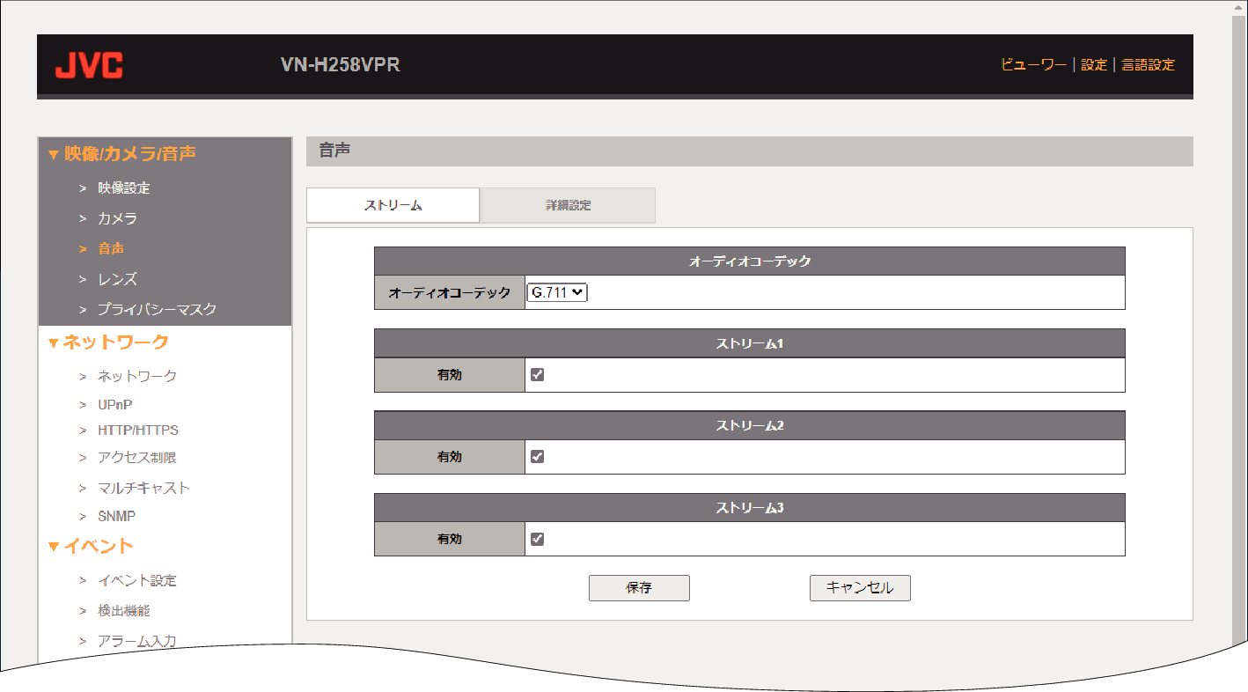This screenshot has height=692, width=1248.
Task: Click the JVC logo
Action: (89, 65)
